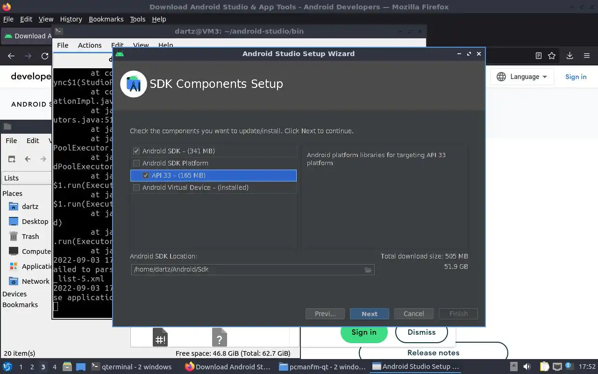The width and height of the screenshot is (598, 374).
Task: Open Computer in Places sidebar
Action: tap(29, 251)
